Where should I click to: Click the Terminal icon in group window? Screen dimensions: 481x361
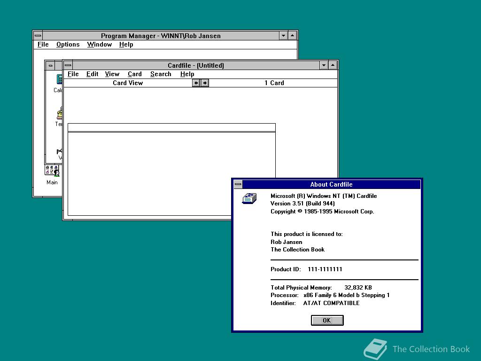pos(60,114)
